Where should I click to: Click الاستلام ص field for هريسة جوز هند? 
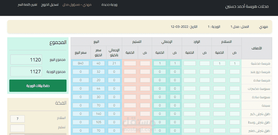[235, 72]
